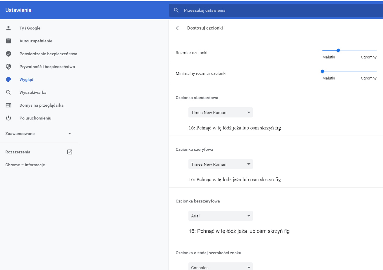Open the Czcionka bezszeryfowa Arial dropdown
383x270 pixels.
tap(220, 216)
